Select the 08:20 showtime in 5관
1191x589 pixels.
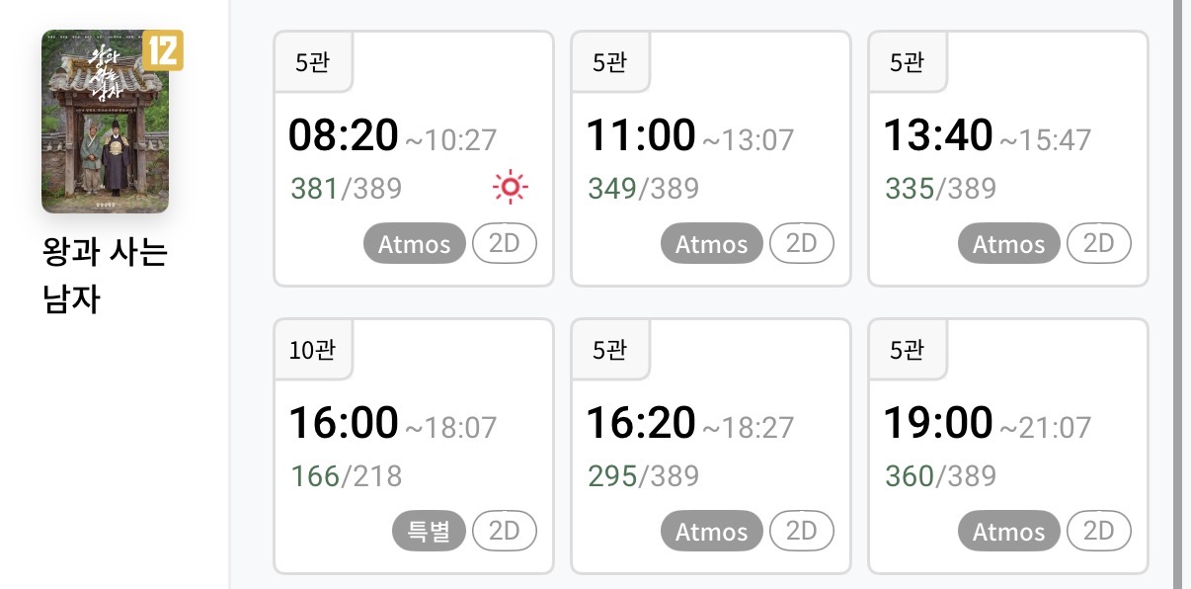click(x=344, y=135)
